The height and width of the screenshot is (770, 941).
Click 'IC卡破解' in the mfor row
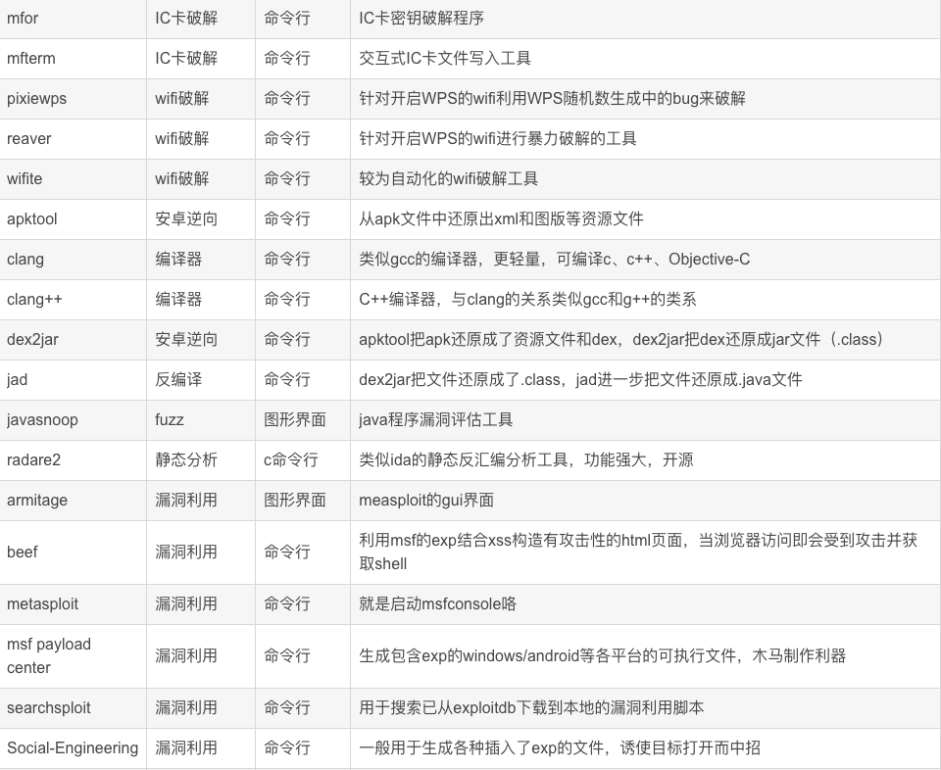(186, 18)
